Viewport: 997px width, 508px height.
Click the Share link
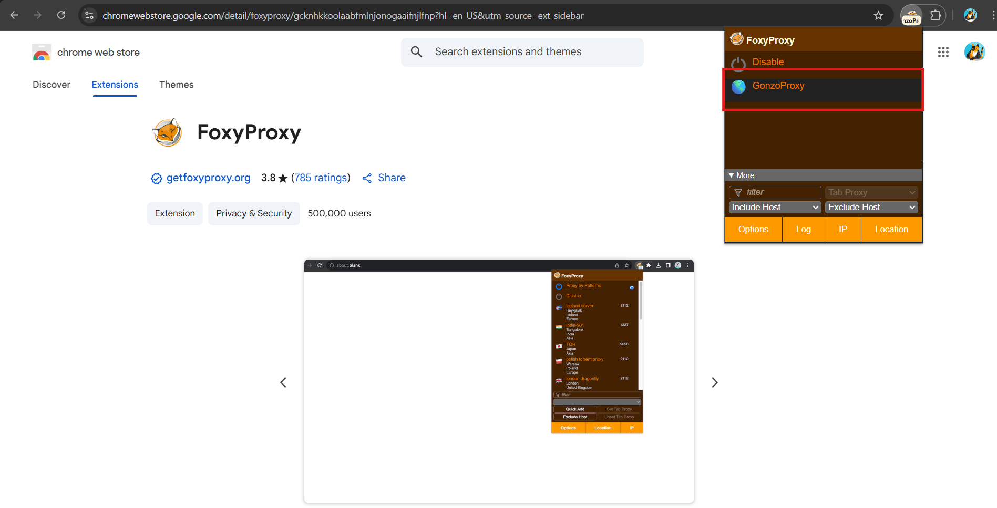(x=392, y=178)
